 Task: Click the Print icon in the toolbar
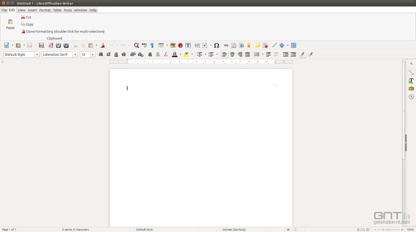pos(58,45)
